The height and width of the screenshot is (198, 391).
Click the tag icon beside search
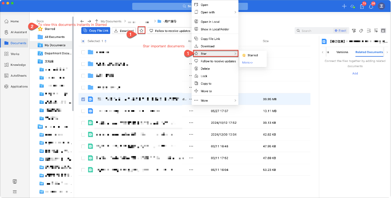click(x=361, y=31)
